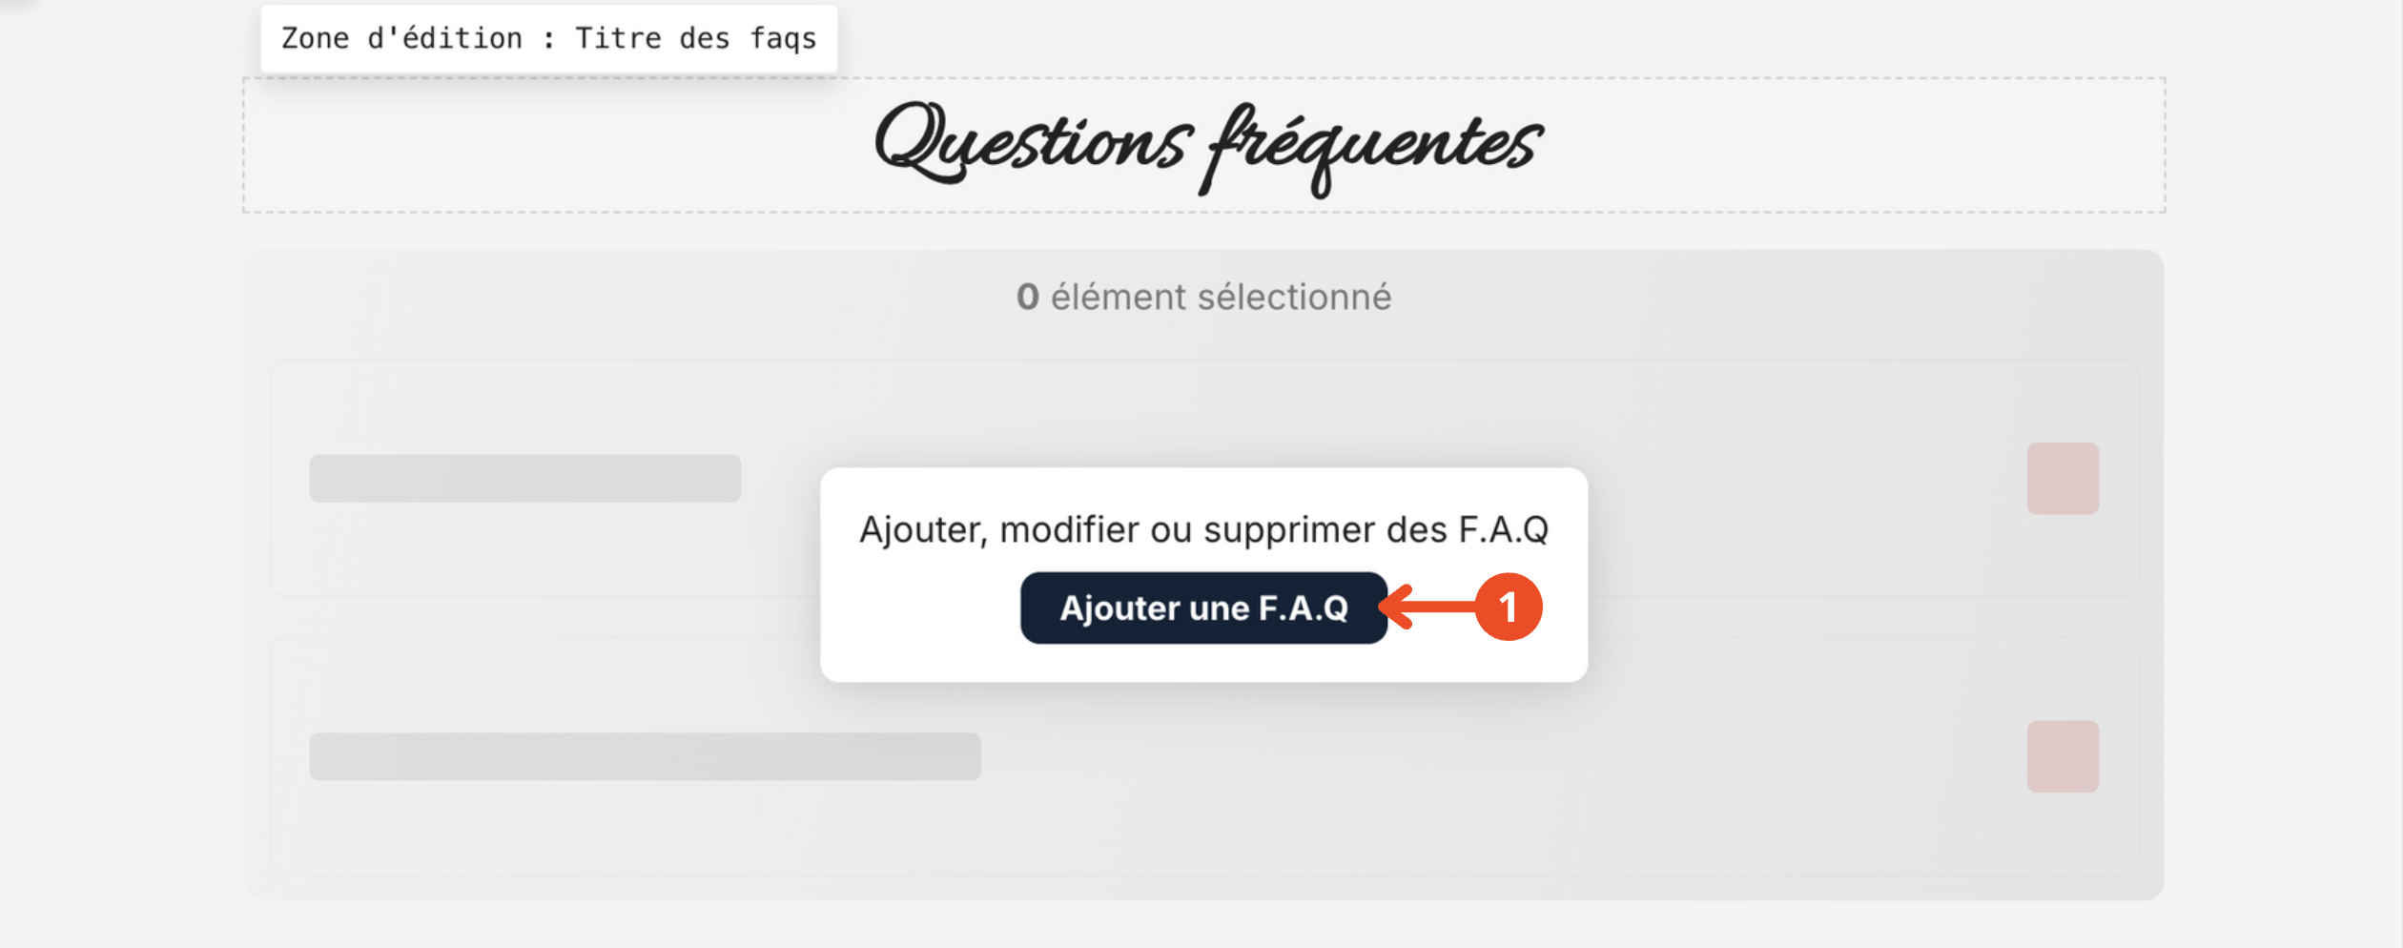Viewport: 2403px width, 948px height.
Task: Click the word Zone in the edit label
Action: 316,39
